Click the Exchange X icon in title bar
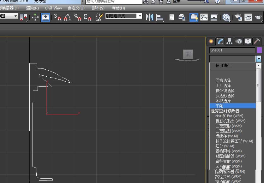This screenshot has height=183, width=264. [207, 2]
